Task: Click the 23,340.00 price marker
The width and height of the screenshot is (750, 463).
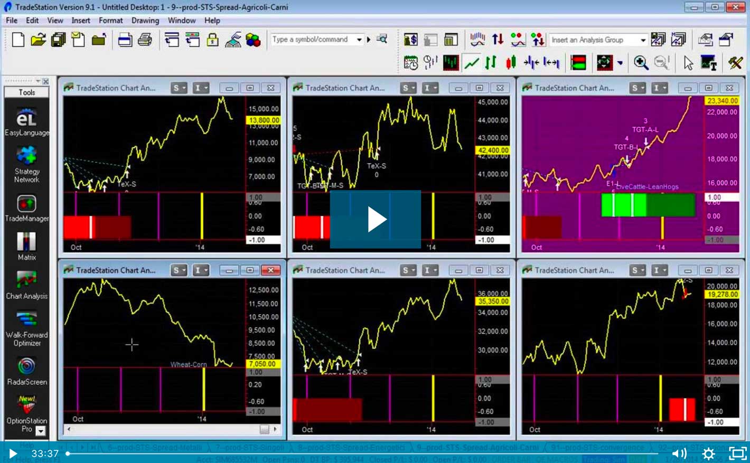Action: (x=722, y=100)
